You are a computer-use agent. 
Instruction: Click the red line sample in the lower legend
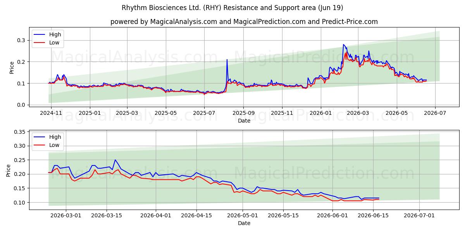40,145
